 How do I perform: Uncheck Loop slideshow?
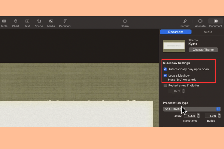tap(165, 75)
